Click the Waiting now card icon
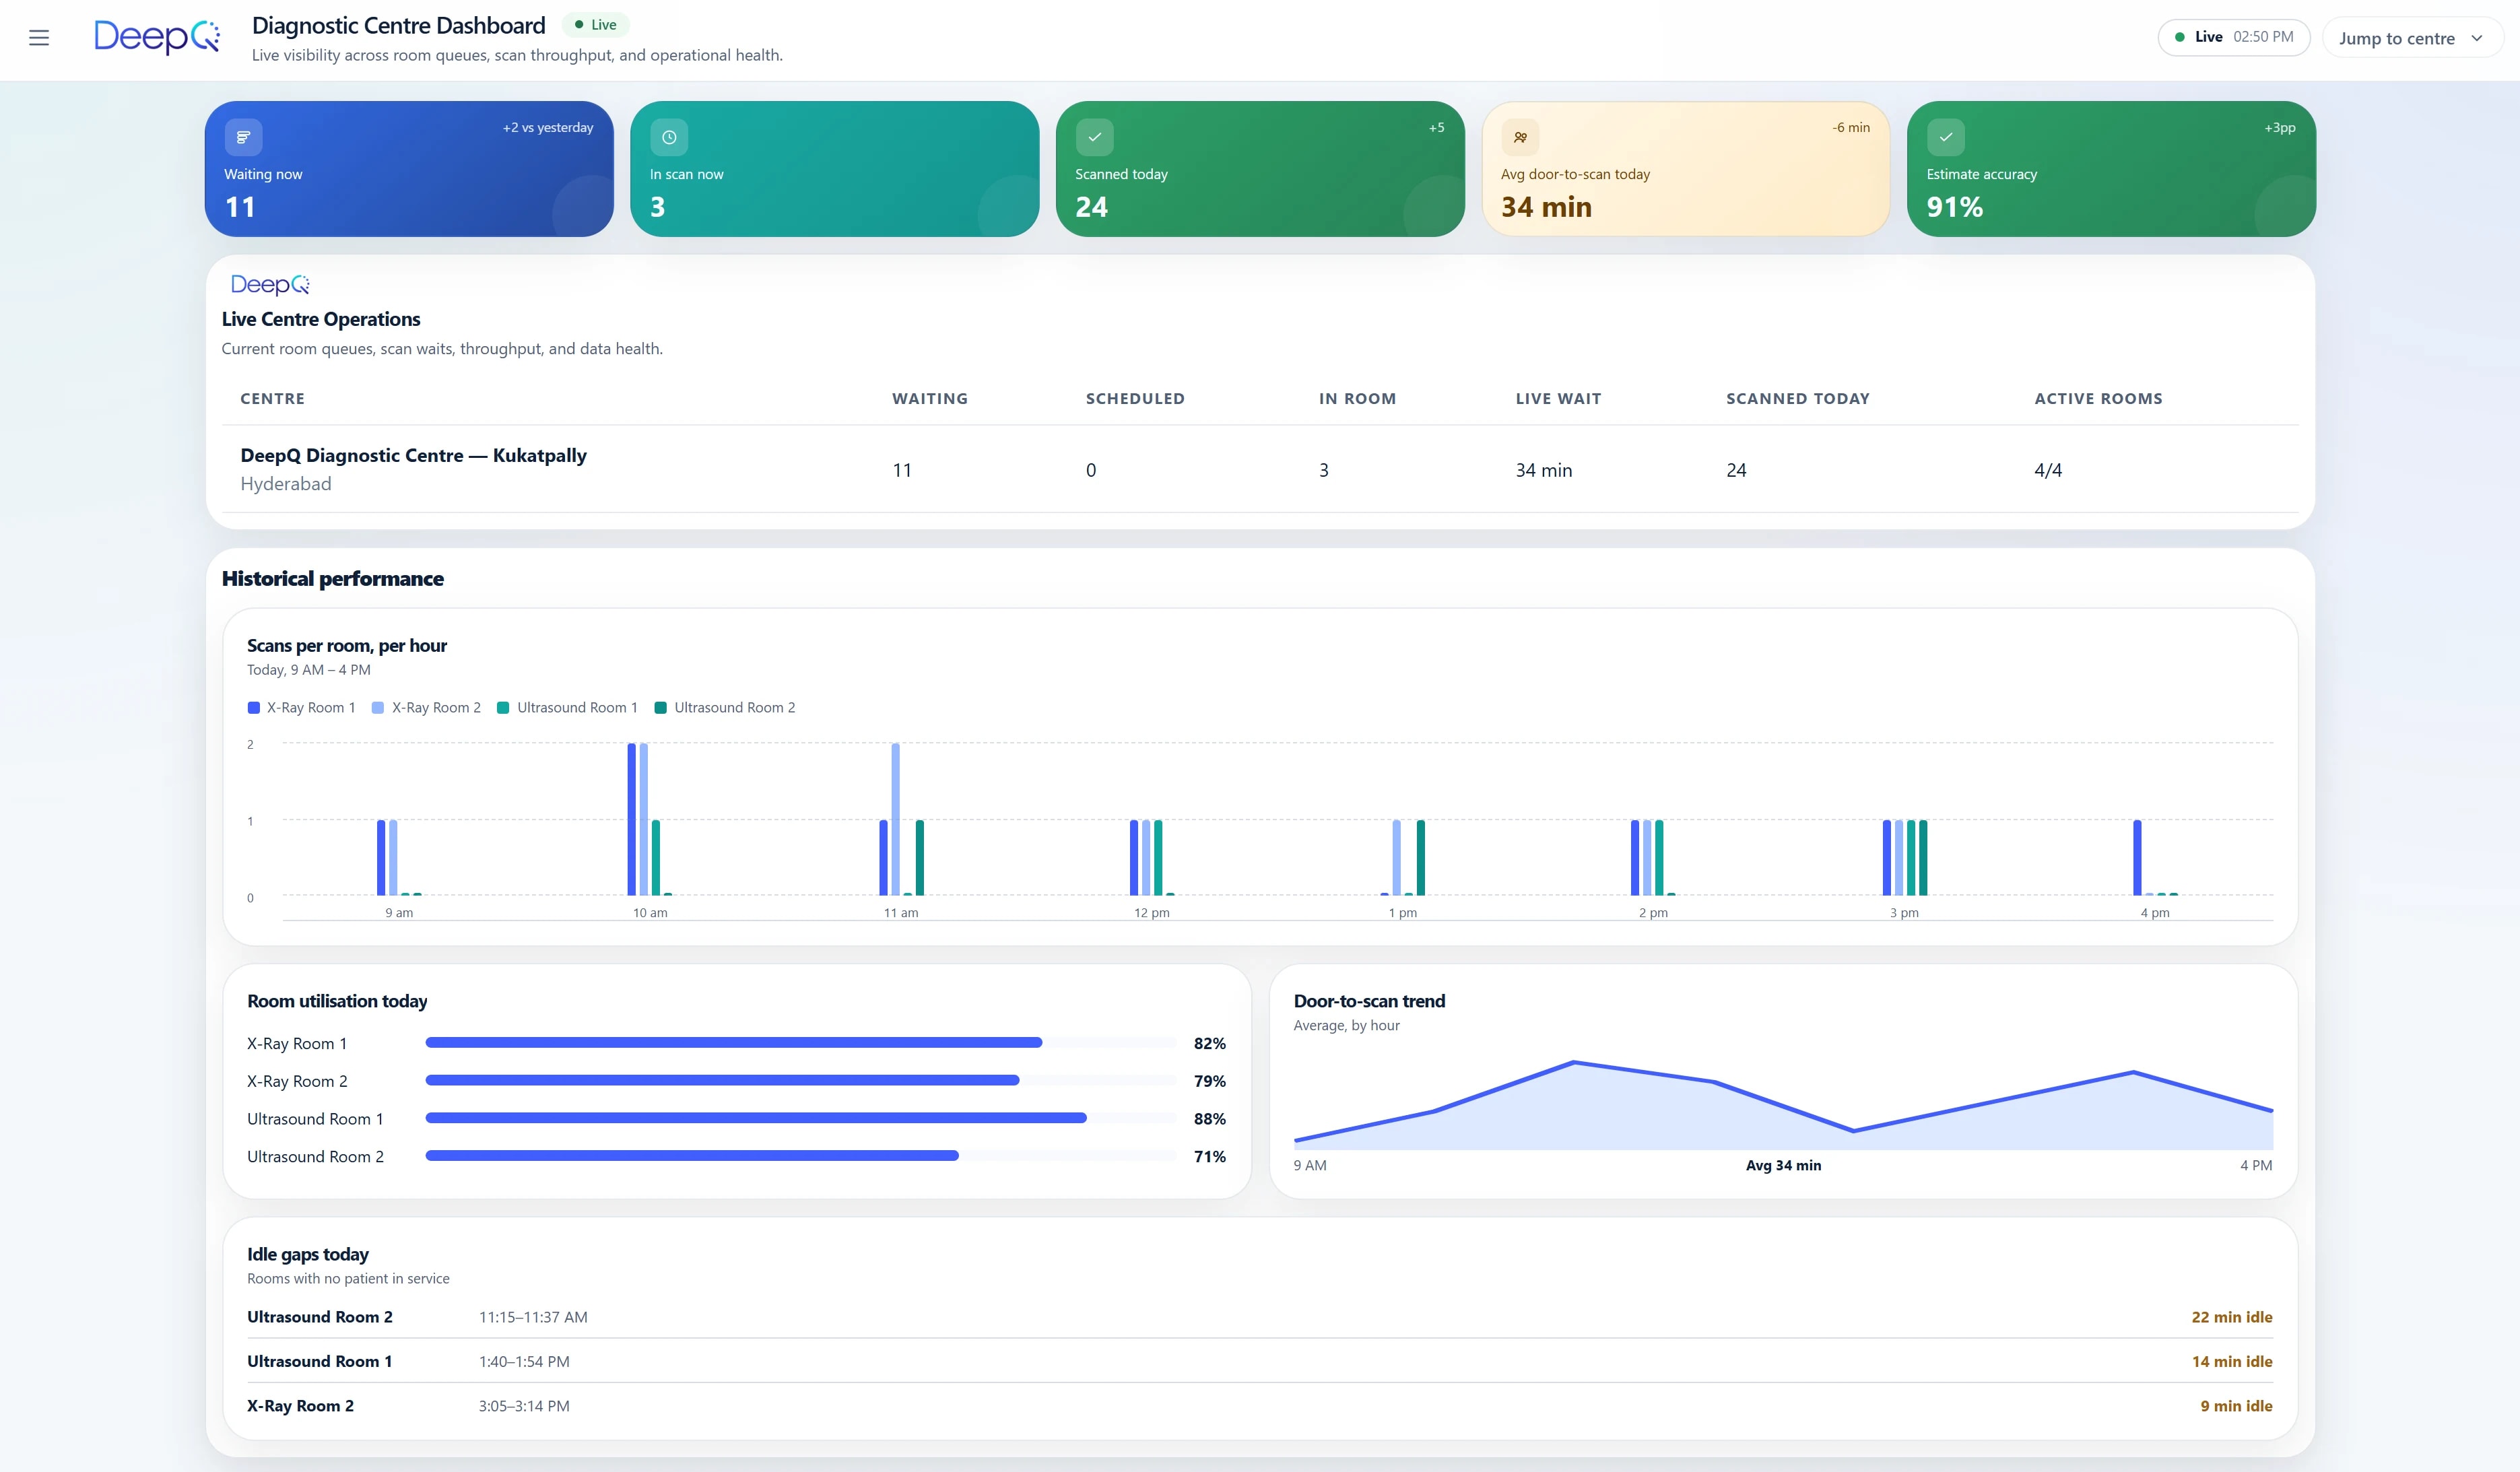The width and height of the screenshot is (2520, 1472). tap(243, 137)
